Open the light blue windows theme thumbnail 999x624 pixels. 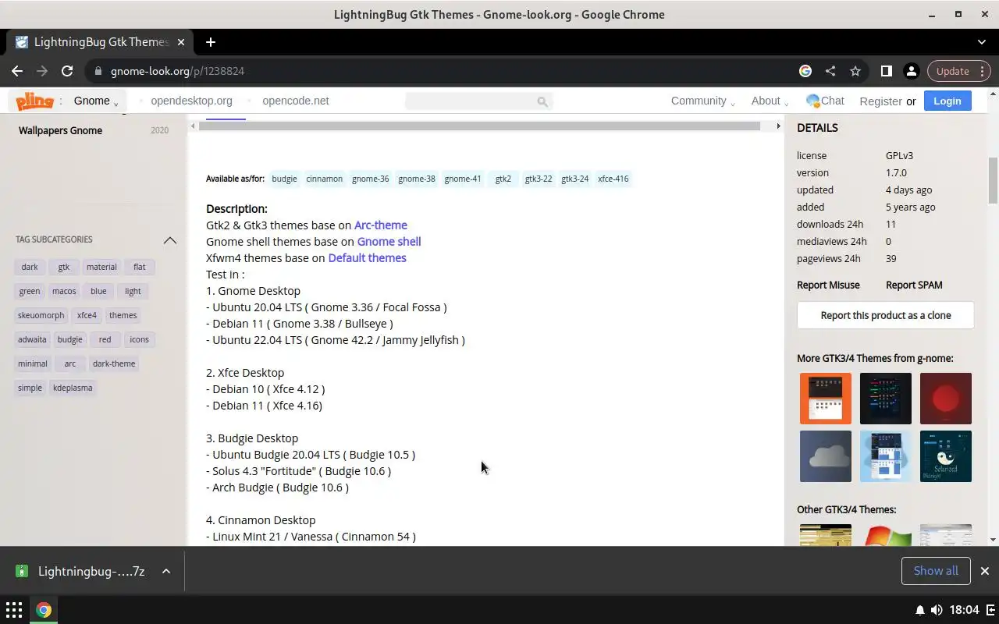coord(886,456)
